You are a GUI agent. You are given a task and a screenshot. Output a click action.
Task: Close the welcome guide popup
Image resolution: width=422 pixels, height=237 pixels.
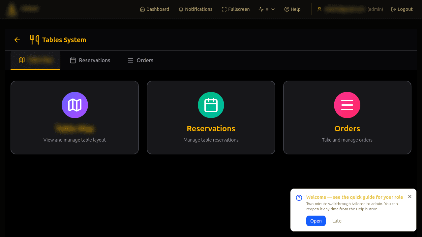click(410, 197)
